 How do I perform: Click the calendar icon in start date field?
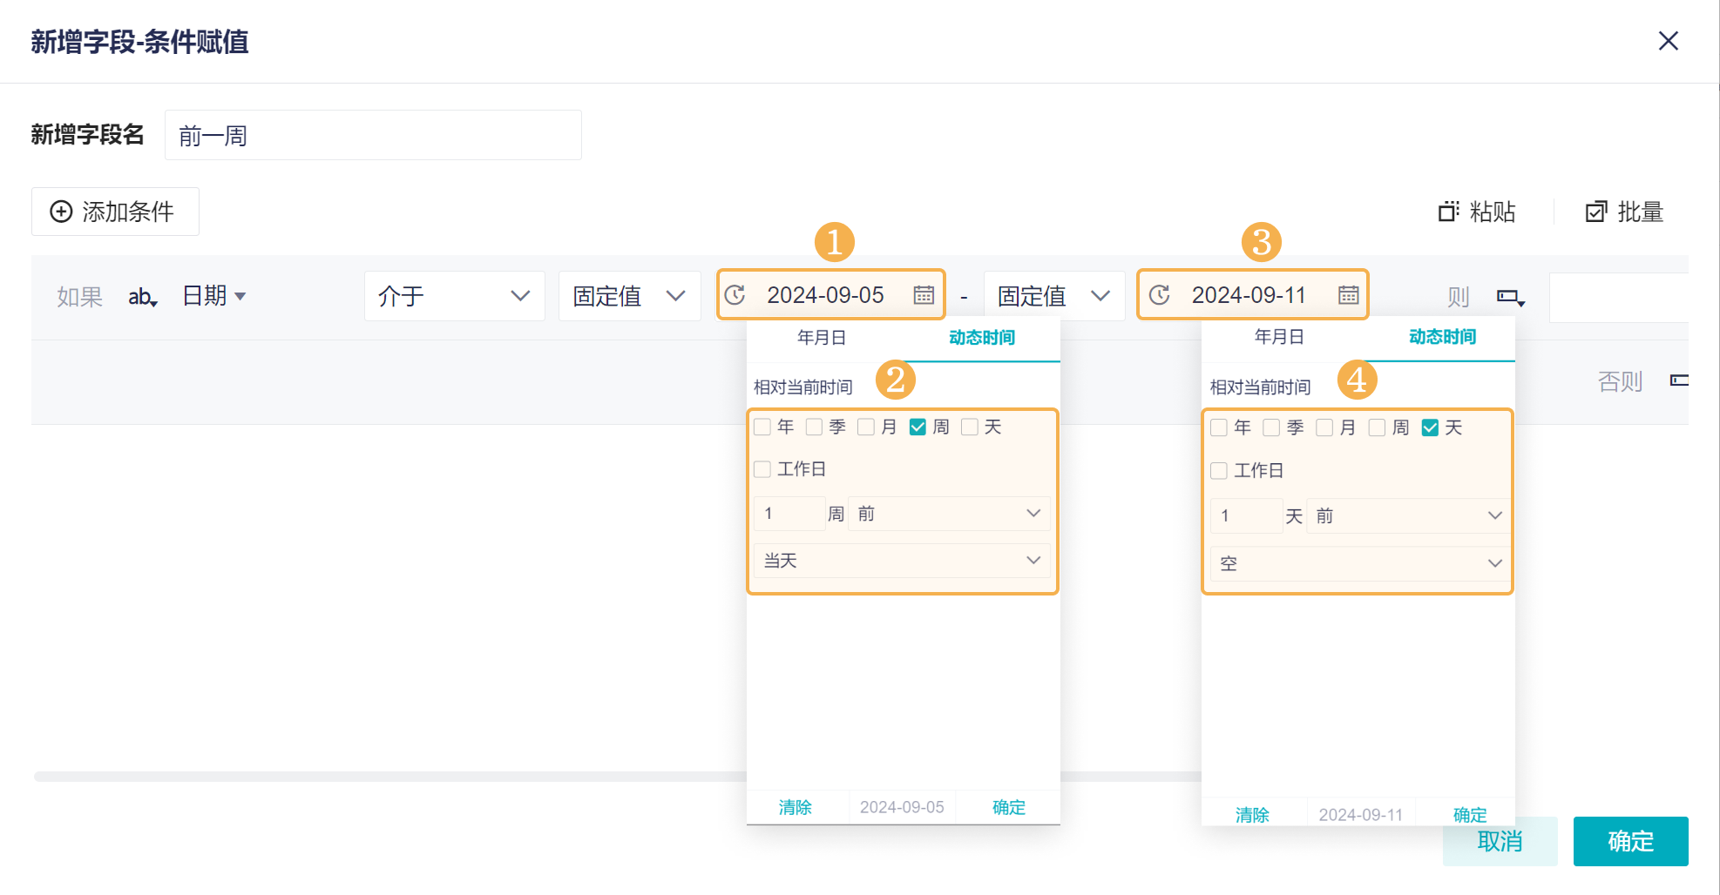pyautogui.click(x=924, y=295)
